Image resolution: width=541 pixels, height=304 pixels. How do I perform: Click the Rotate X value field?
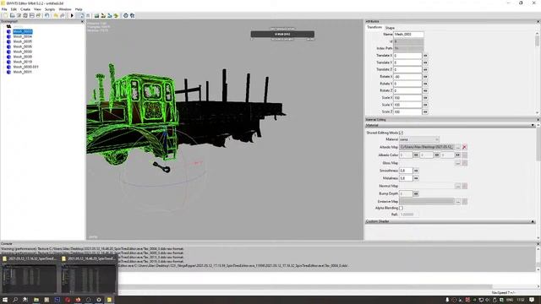tap(407, 77)
